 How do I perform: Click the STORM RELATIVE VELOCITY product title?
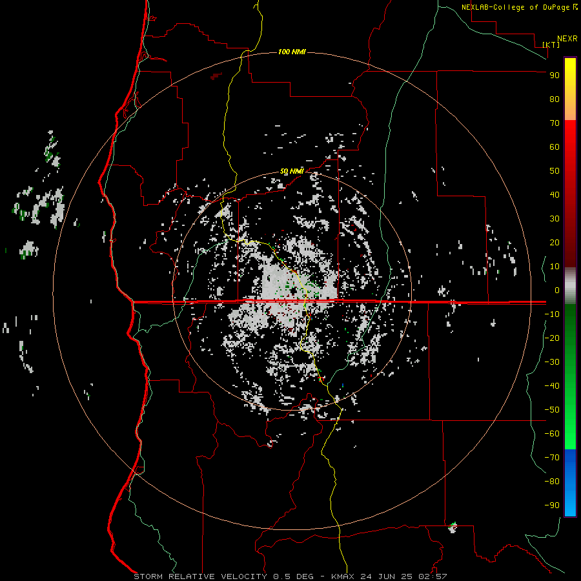pyautogui.click(x=200, y=576)
